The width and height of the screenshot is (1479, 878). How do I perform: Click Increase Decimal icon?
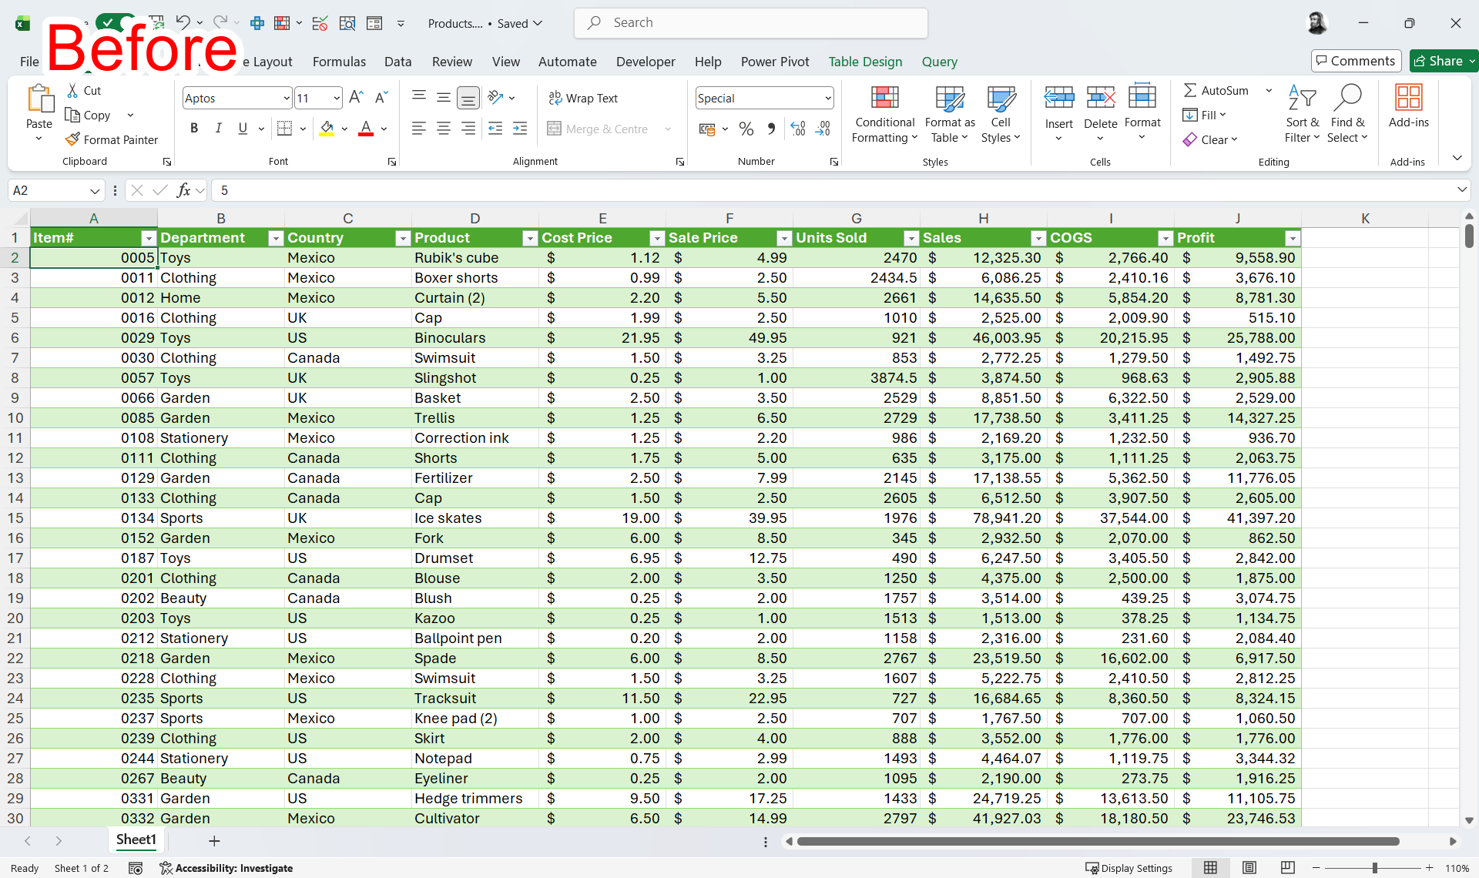click(x=798, y=129)
